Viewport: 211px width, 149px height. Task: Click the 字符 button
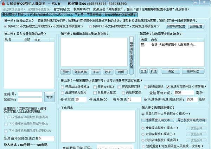96,72
